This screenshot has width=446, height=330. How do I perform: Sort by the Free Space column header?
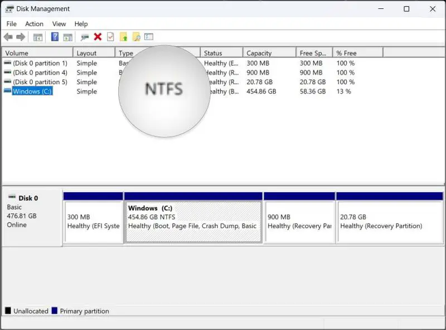coord(314,53)
